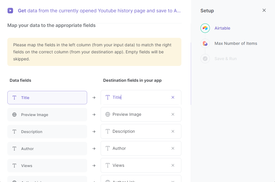Click the arrow between the Views fields
This screenshot has width=275, height=182.
[x=94, y=166]
